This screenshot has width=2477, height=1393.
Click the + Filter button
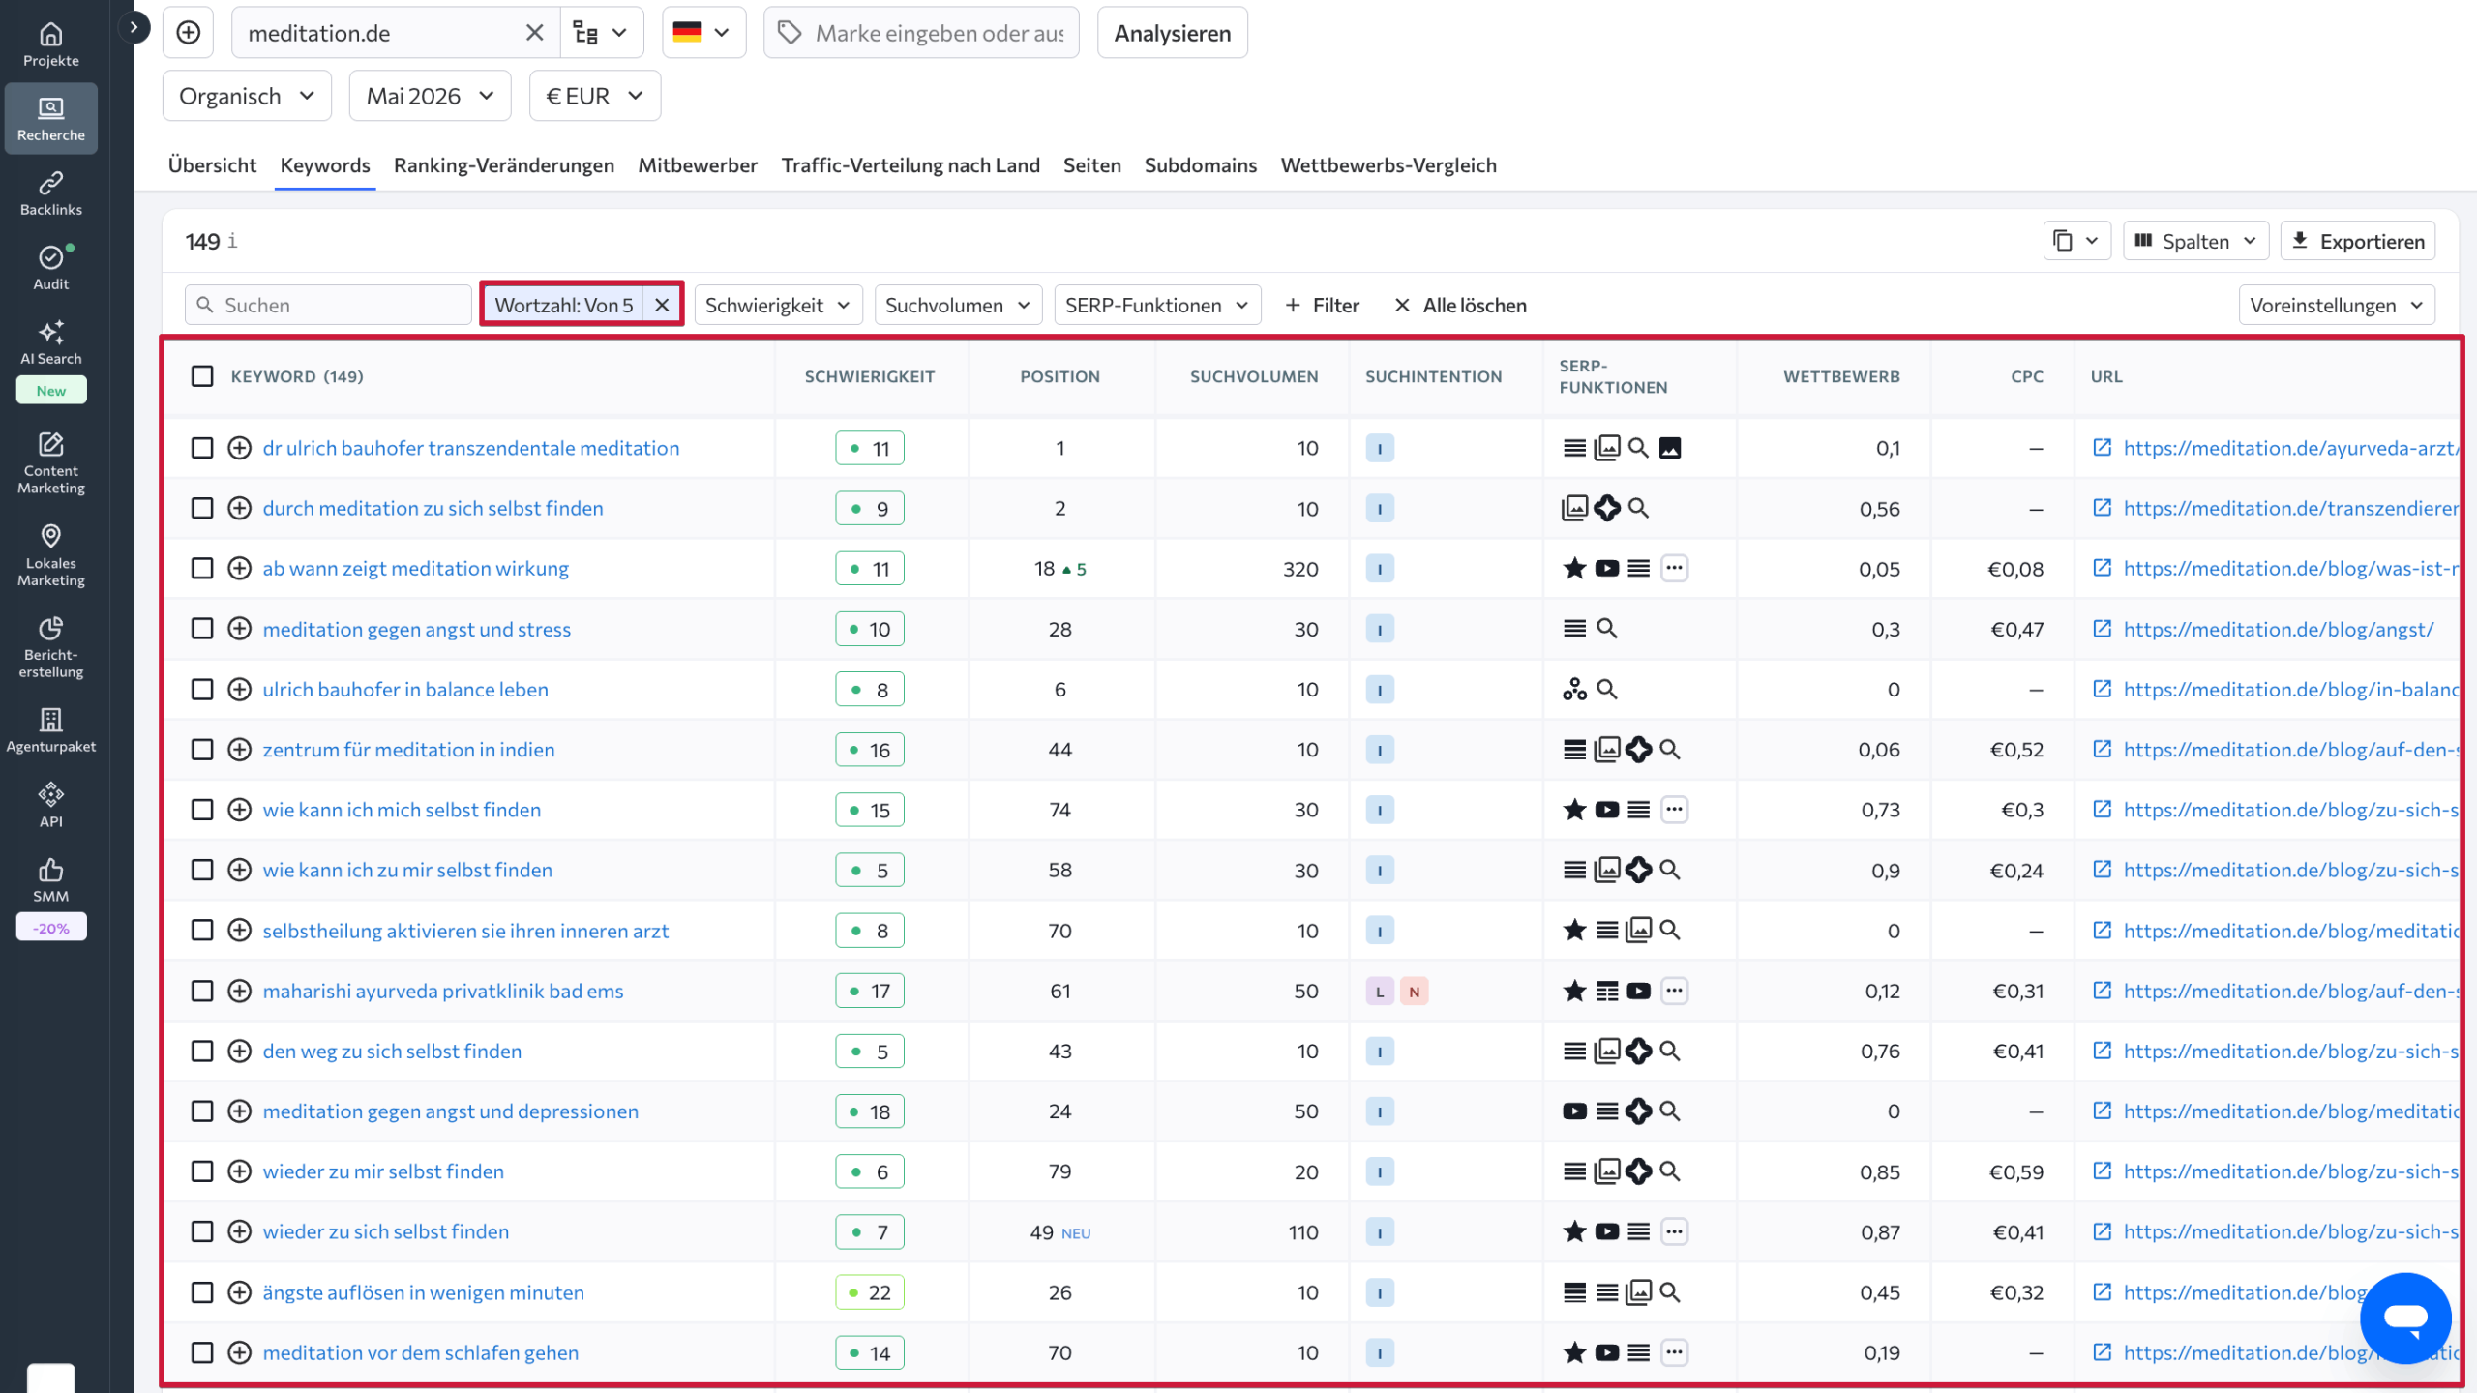pos(1322,305)
